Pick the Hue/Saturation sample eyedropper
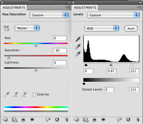 7,94
